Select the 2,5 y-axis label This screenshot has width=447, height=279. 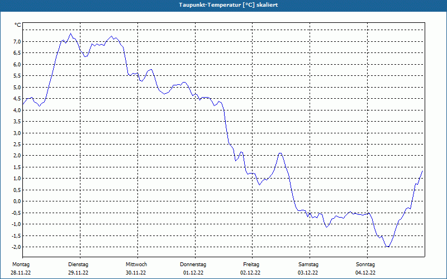17,145
